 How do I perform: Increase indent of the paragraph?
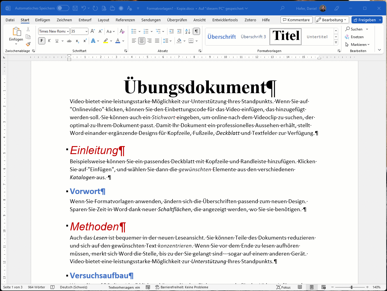(179, 31)
